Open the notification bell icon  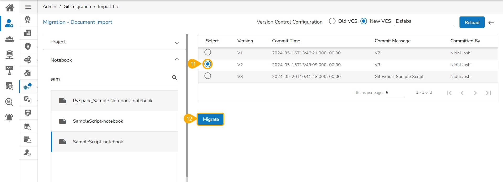(9, 117)
